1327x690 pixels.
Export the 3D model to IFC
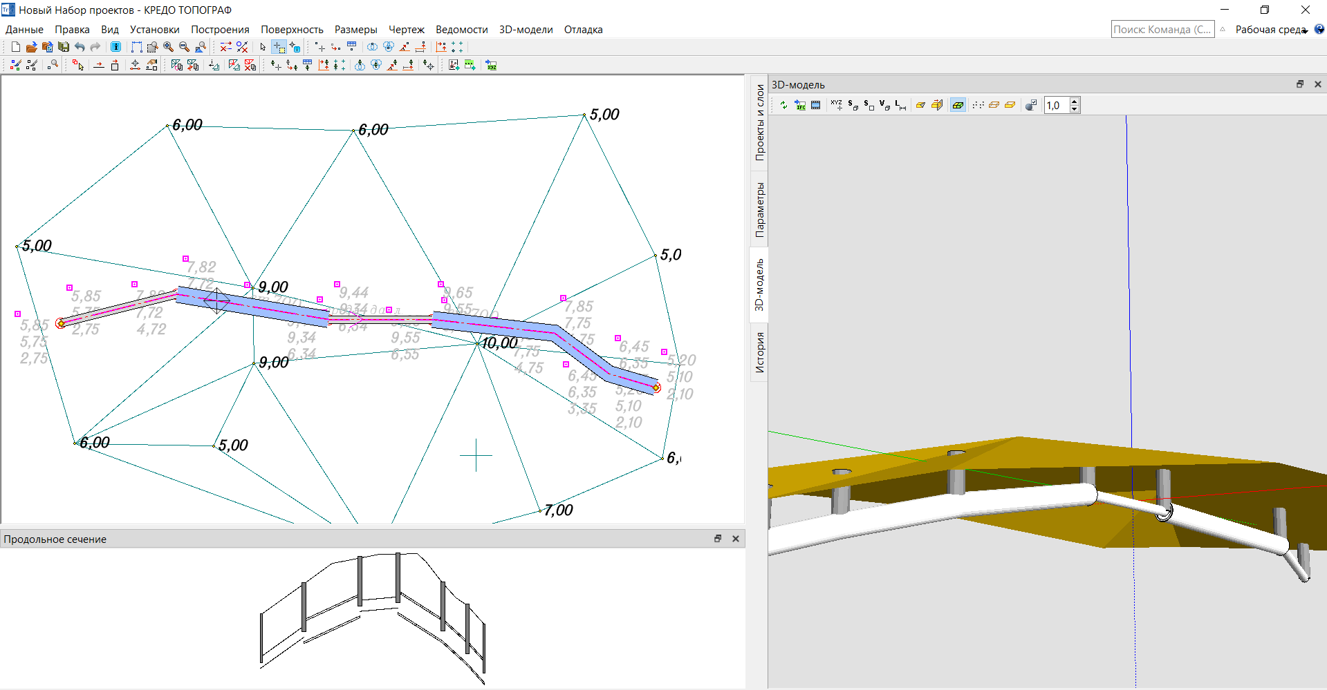800,105
